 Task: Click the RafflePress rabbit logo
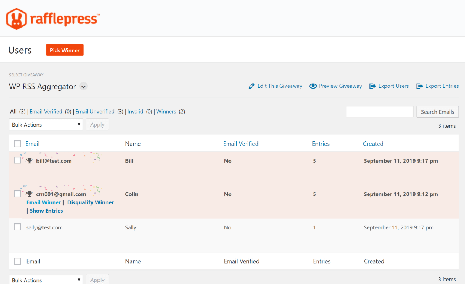click(53, 19)
